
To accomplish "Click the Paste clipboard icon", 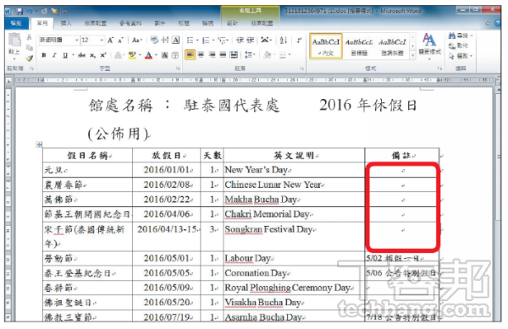I will [x=14, y=41].
